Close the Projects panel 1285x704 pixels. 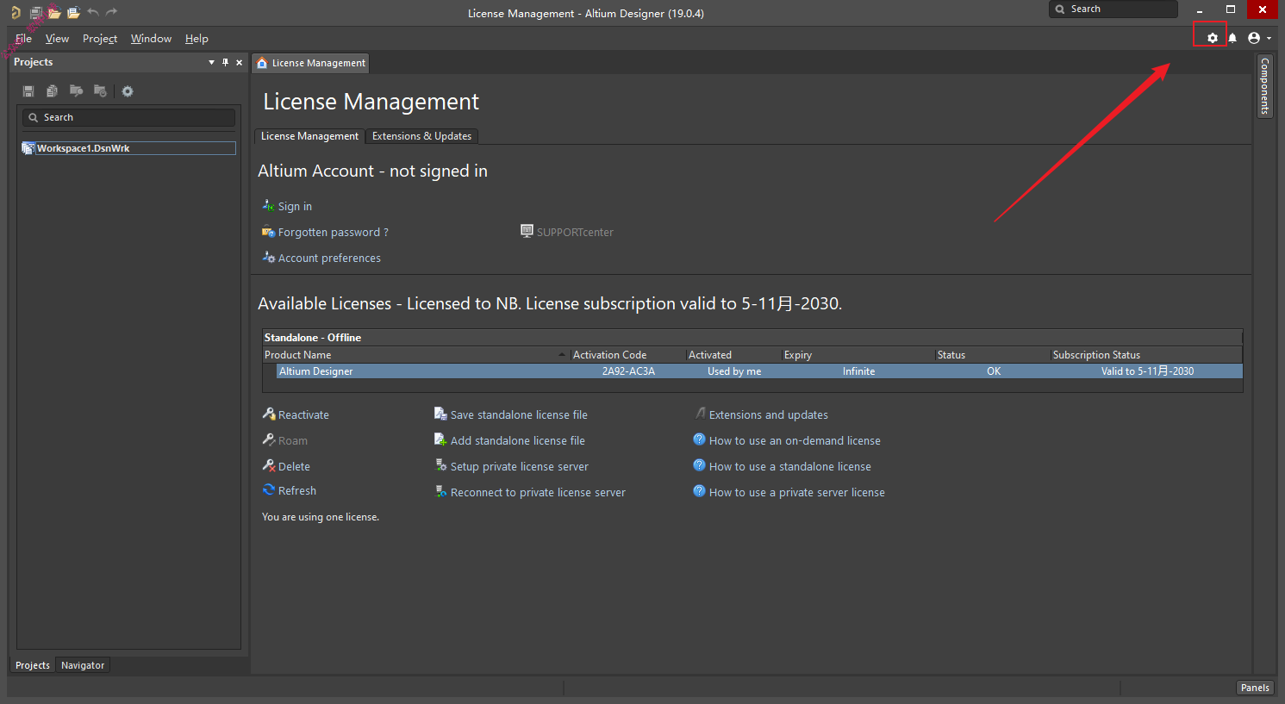pyautogui.click(x=240, y=62)
